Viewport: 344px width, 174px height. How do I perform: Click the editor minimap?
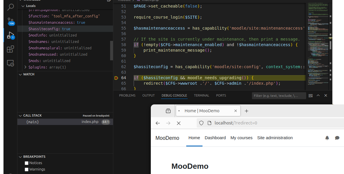[318, 46]
